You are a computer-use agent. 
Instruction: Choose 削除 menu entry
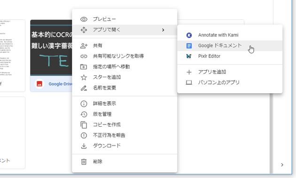coord(125,162)
